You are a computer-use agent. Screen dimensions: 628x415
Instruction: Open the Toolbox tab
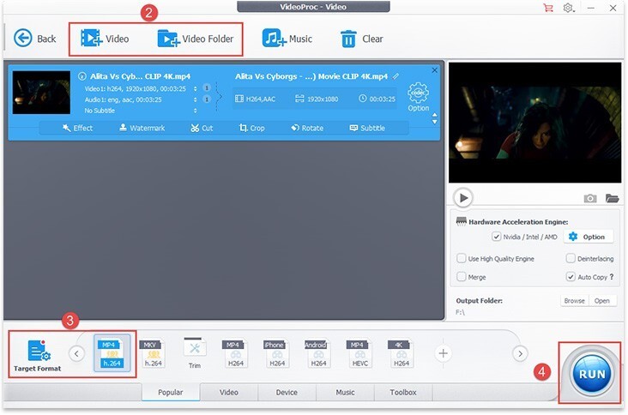pos(403,392)
